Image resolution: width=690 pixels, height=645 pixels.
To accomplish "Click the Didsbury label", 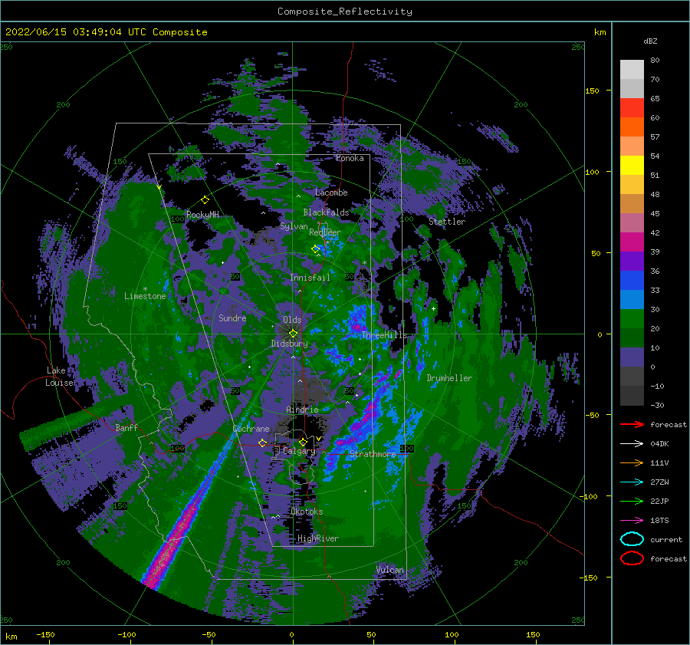I will point(289,344).
